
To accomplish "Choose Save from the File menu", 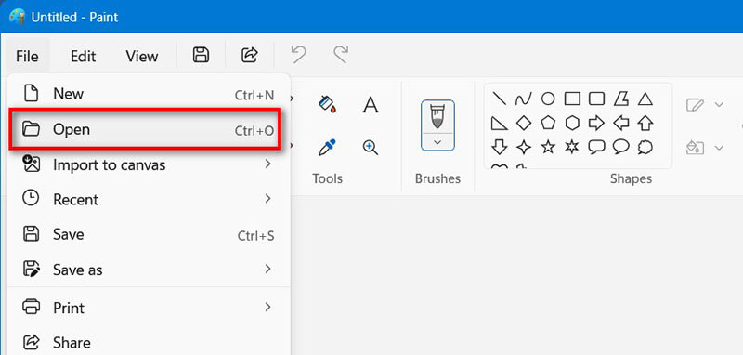I will [149, 234].
